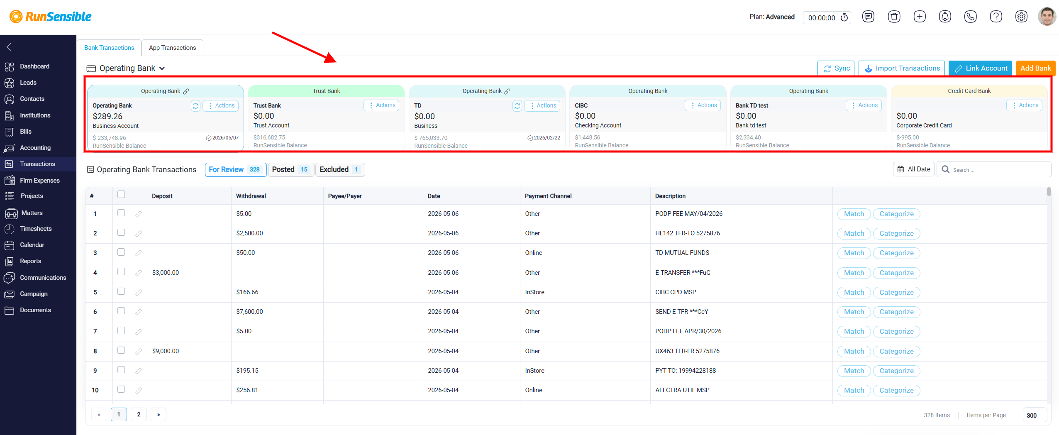Viewport: 1059px width, 435px height.
Task: Check the box for row 1 PODP FEE MAY
Action: (121, 213)
